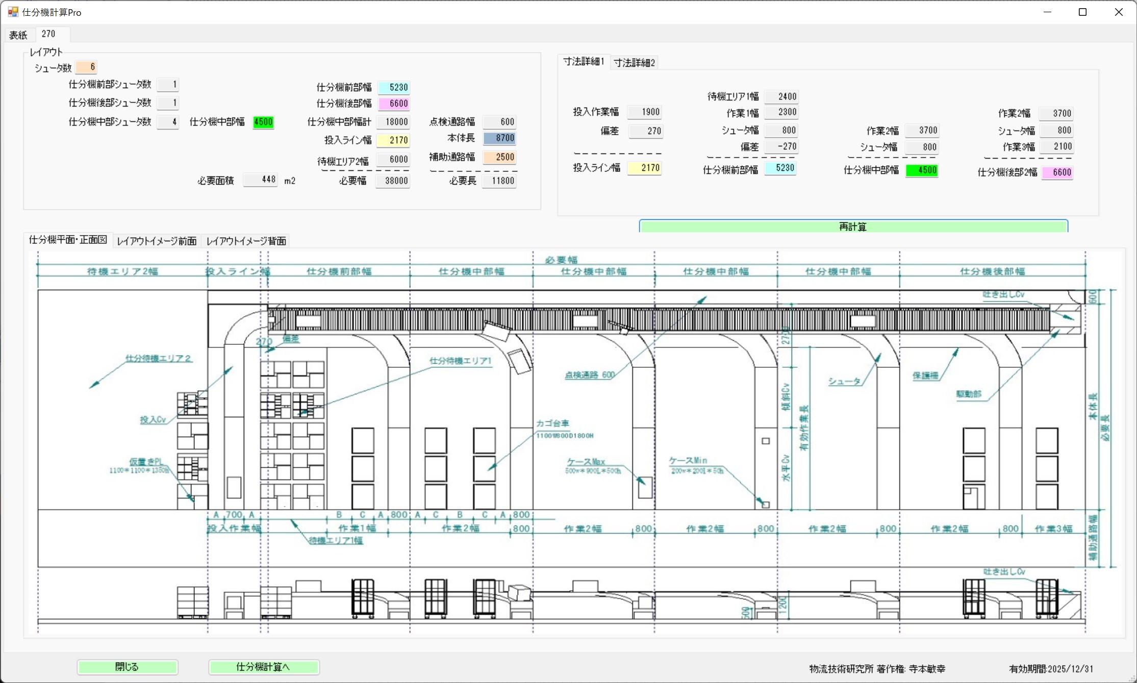
Task: Click the 必要面積 448 field
Action: click(261, 180)
